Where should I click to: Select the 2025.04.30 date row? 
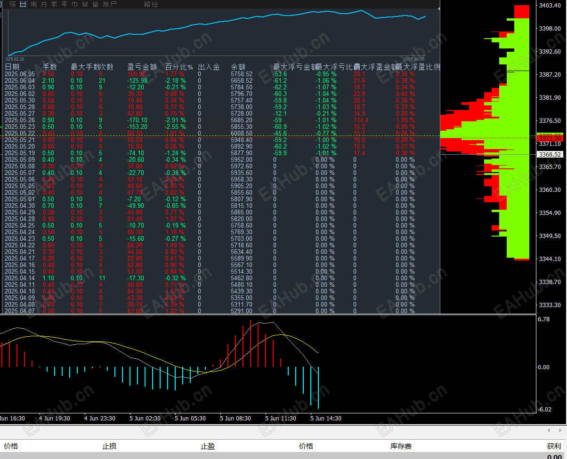[x=20, y=206]
